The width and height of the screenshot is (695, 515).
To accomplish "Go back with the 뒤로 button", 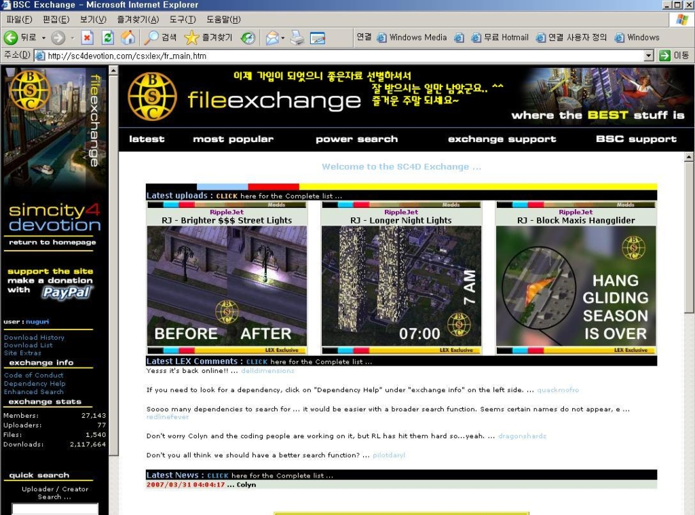I will 20,37.
